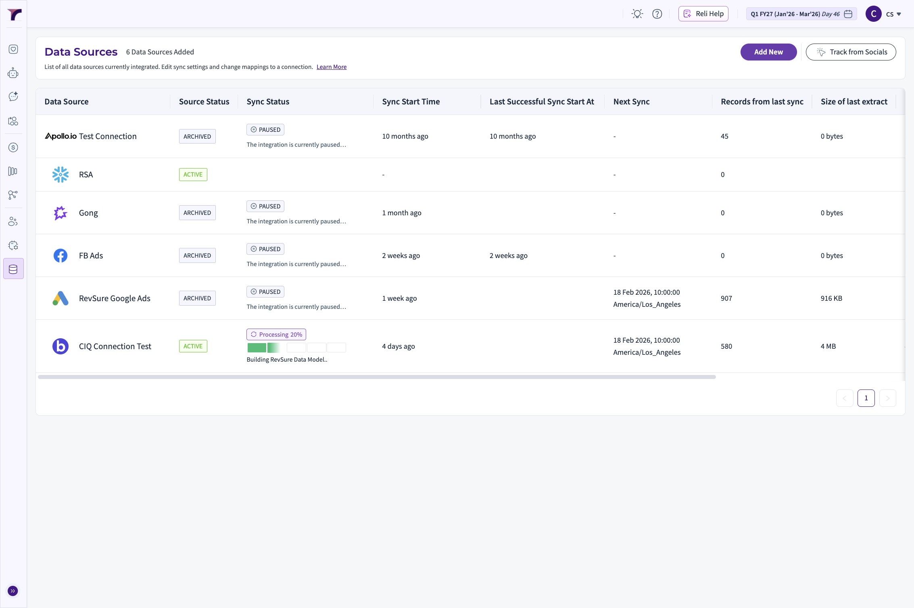Expand the sidebar with double-chevron button
Viewport: 914px width, 608px height.
pos(13,591)
